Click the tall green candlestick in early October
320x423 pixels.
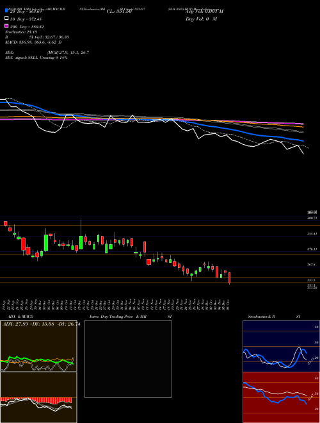(46, 242)
